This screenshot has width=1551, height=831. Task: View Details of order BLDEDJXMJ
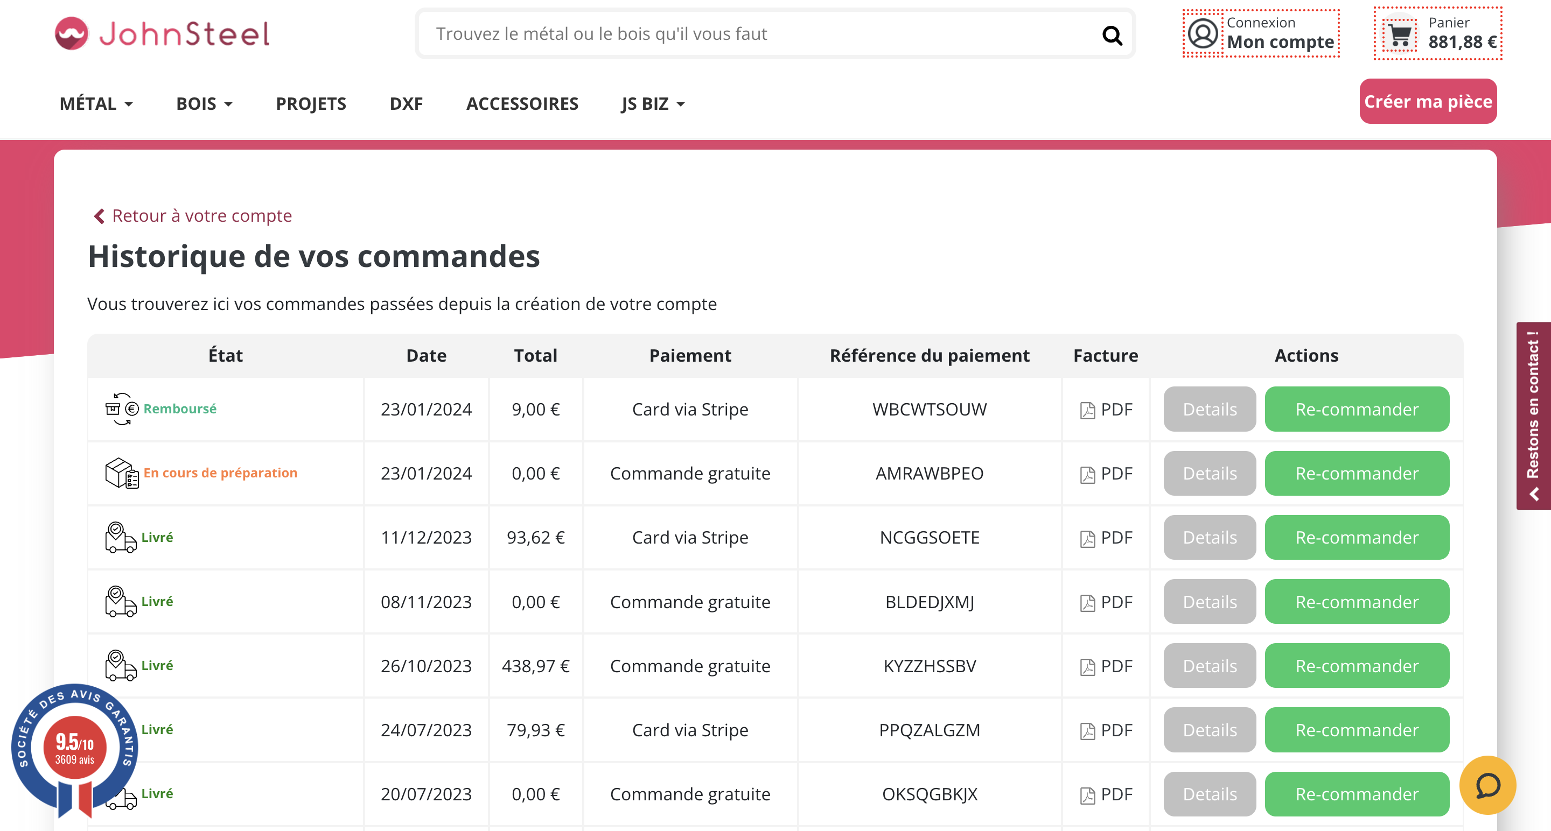(1209, 602)
